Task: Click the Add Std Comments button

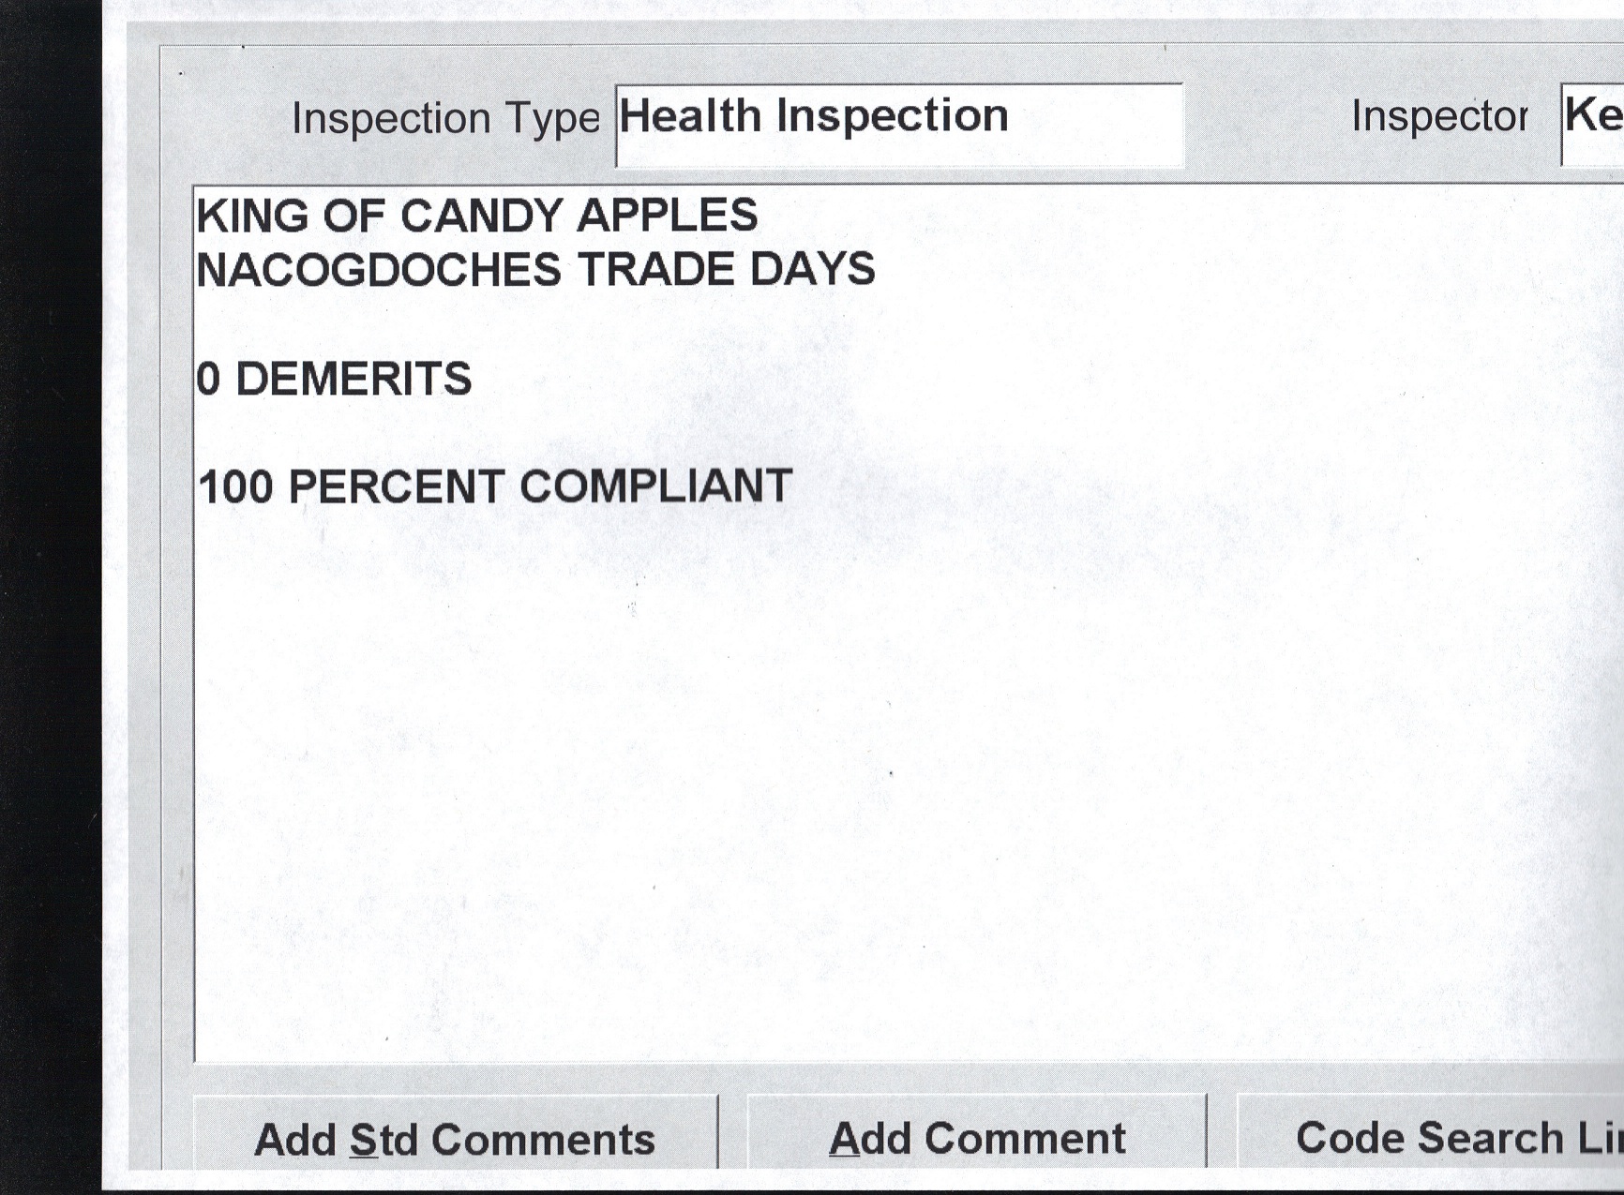Action: [x=455, y=1139]
